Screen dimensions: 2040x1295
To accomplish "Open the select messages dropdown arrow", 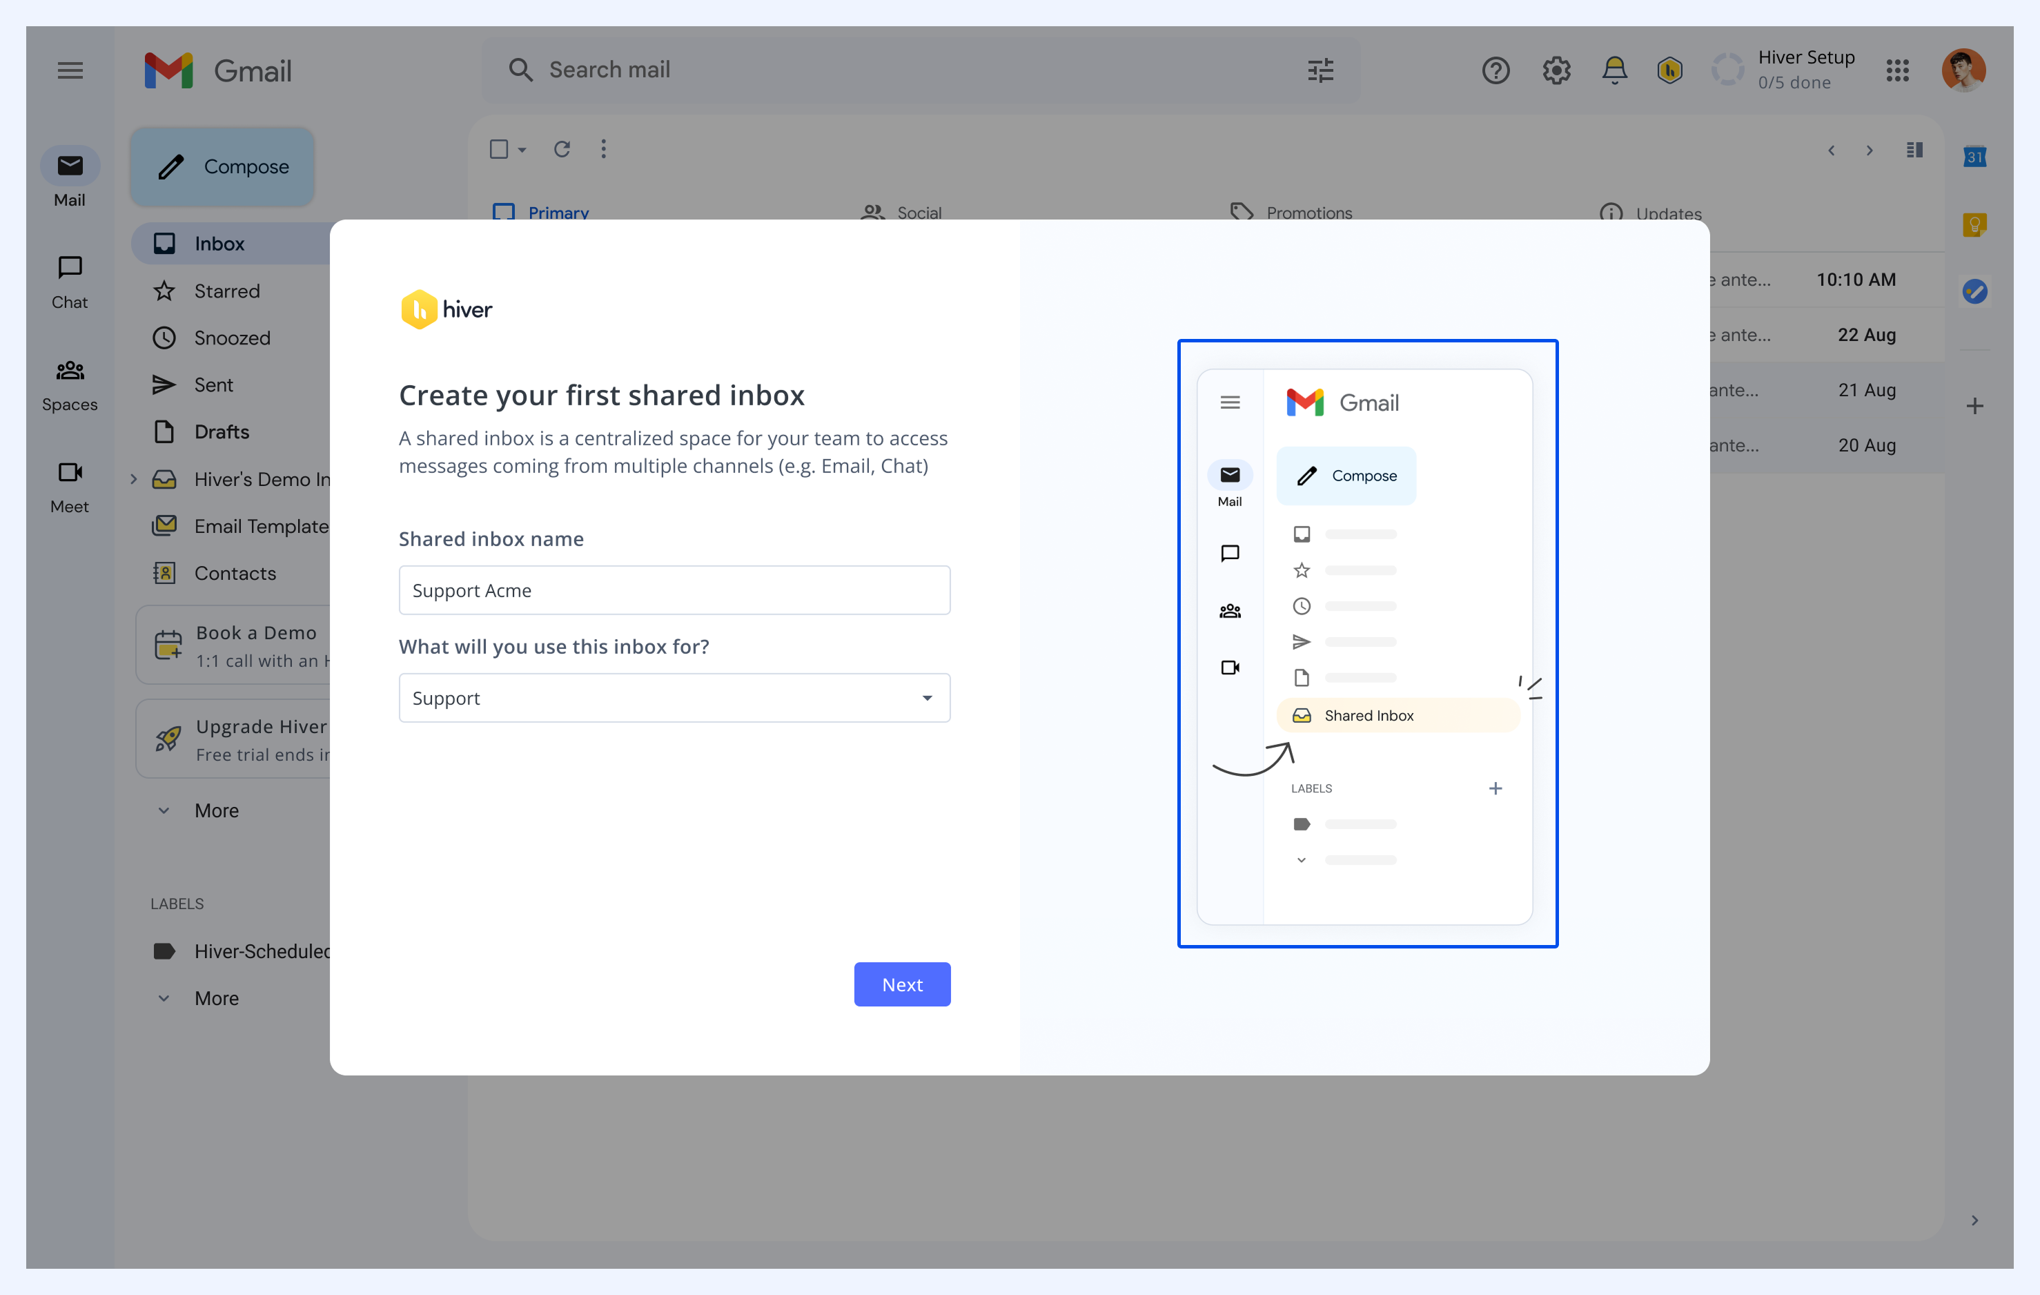I will pyautogui.click(x=522, y=150).
